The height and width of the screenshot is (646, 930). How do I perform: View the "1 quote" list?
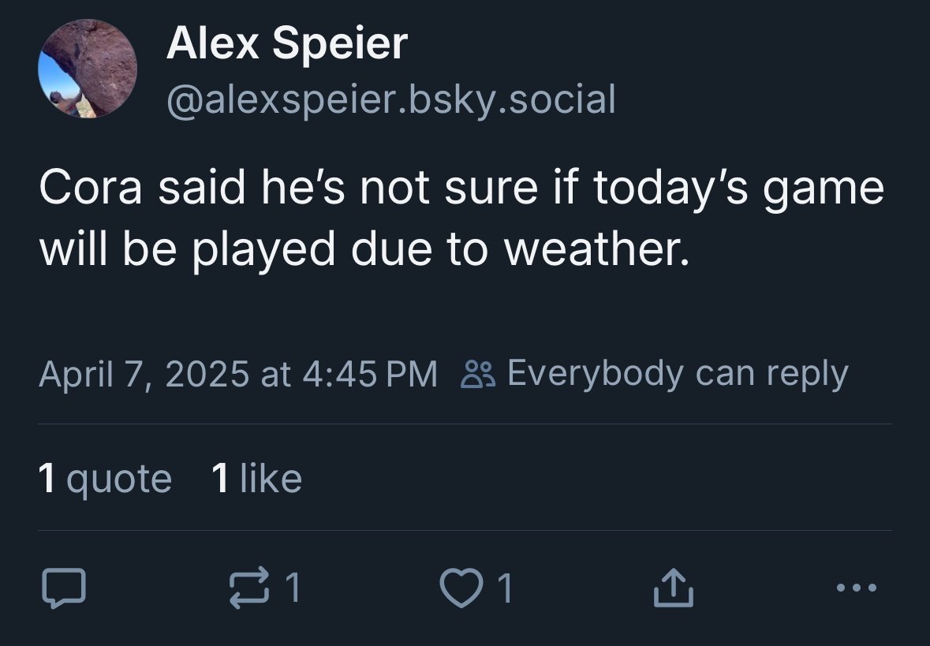(105, 478)
